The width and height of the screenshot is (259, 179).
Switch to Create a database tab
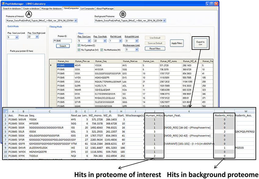tap(31, 9)
